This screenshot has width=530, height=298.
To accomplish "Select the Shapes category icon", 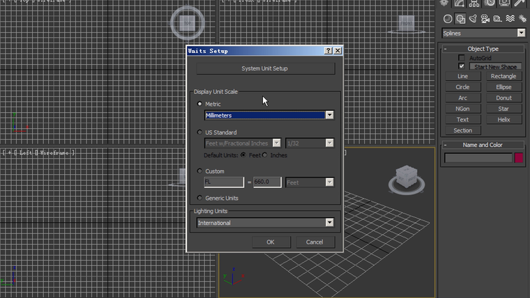I will 461,19.
